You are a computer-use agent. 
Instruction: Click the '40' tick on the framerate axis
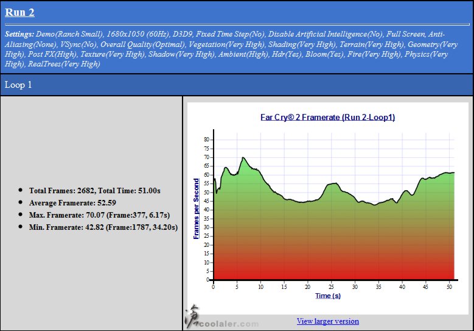click(206, 210)
